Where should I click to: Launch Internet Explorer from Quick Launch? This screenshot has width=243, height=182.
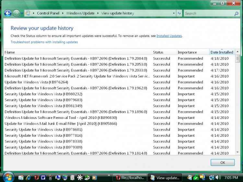pos(29,177)
